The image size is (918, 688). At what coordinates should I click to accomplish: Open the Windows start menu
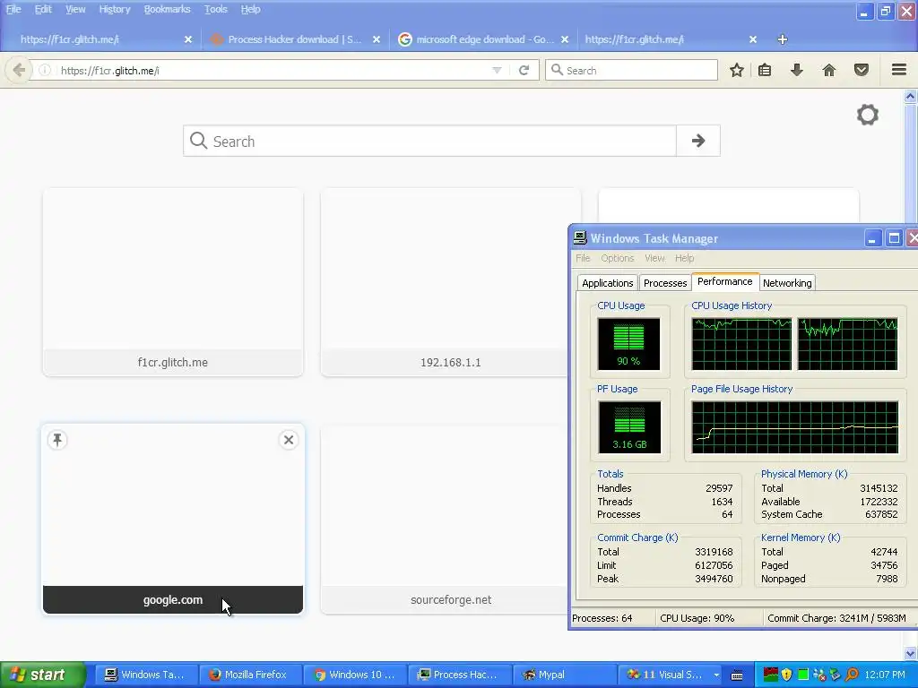pos(42,675)
